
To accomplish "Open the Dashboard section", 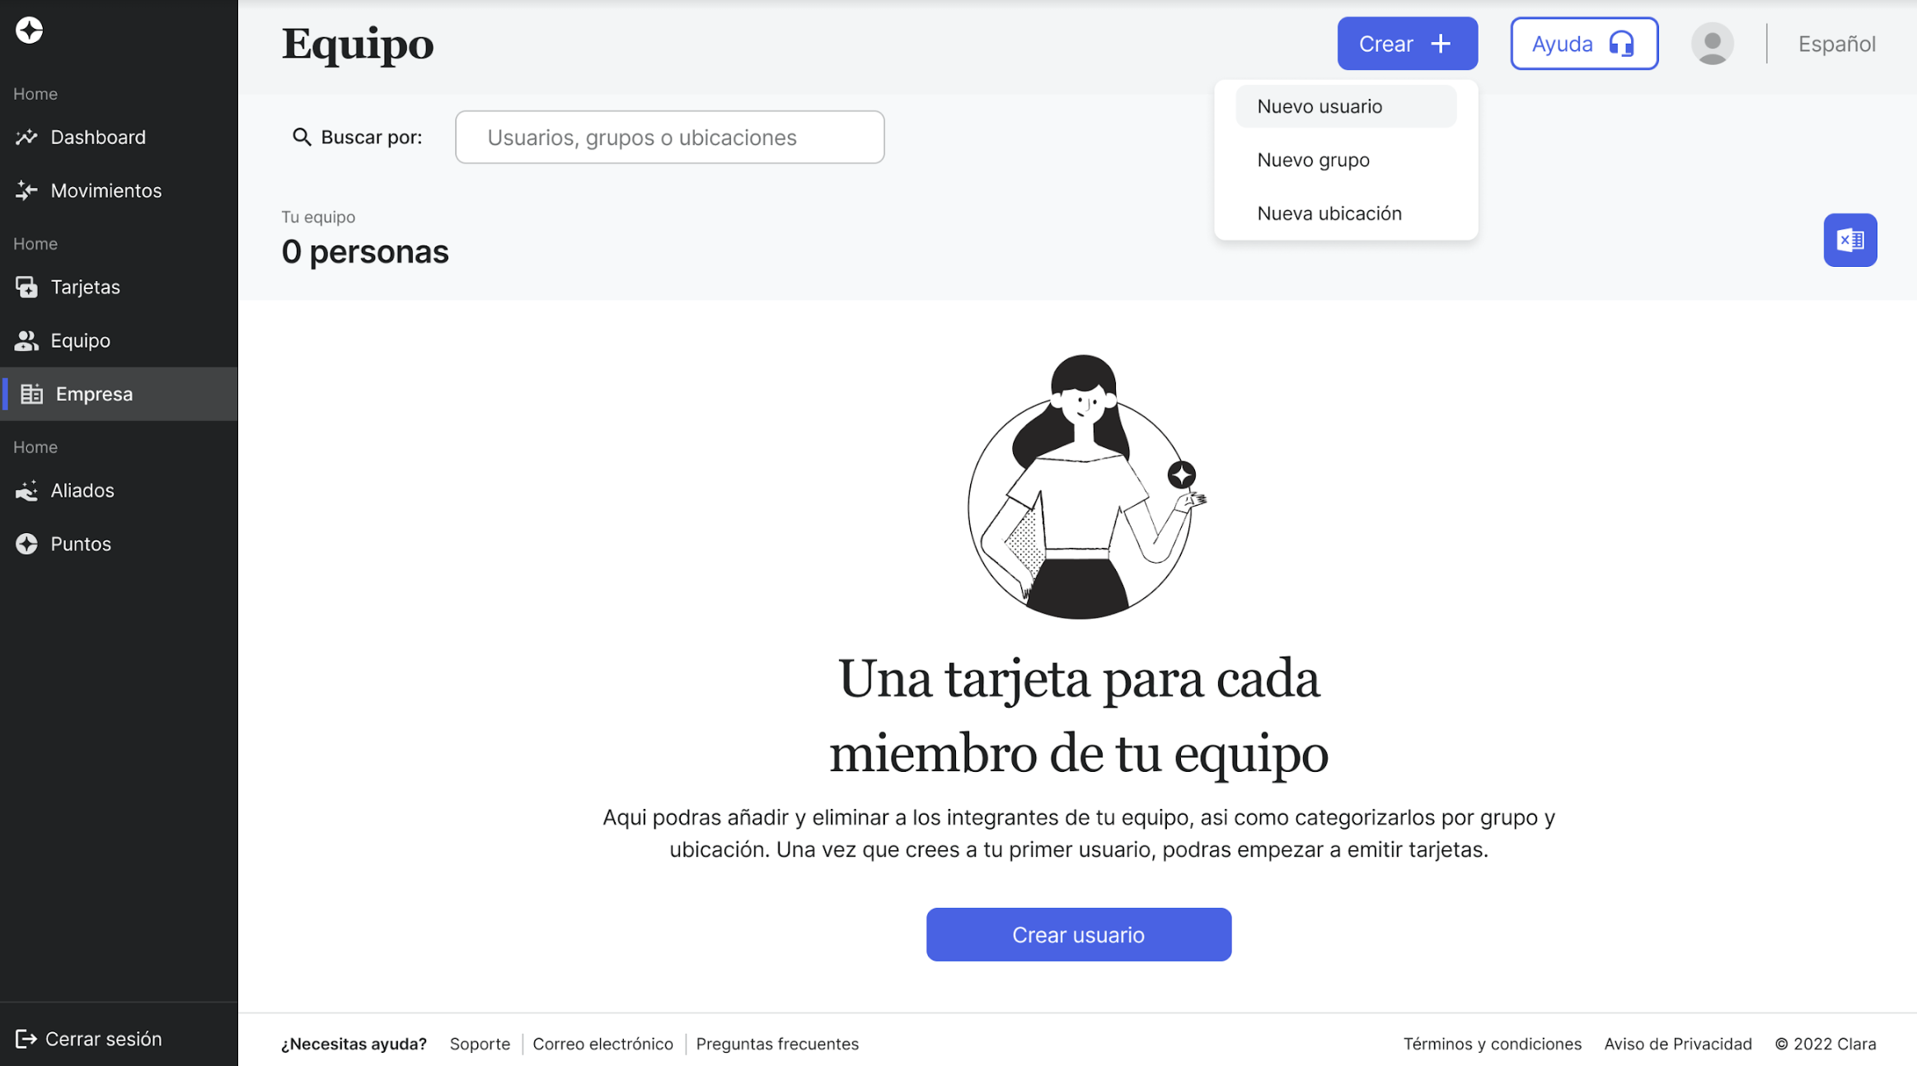I will 119,138.
